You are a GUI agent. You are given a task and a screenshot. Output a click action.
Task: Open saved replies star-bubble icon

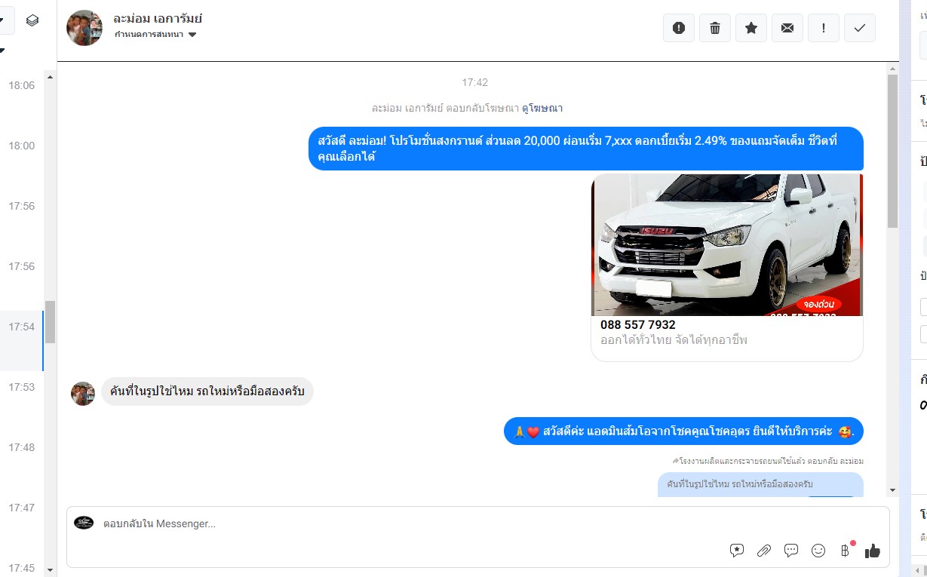coord(737,551)
